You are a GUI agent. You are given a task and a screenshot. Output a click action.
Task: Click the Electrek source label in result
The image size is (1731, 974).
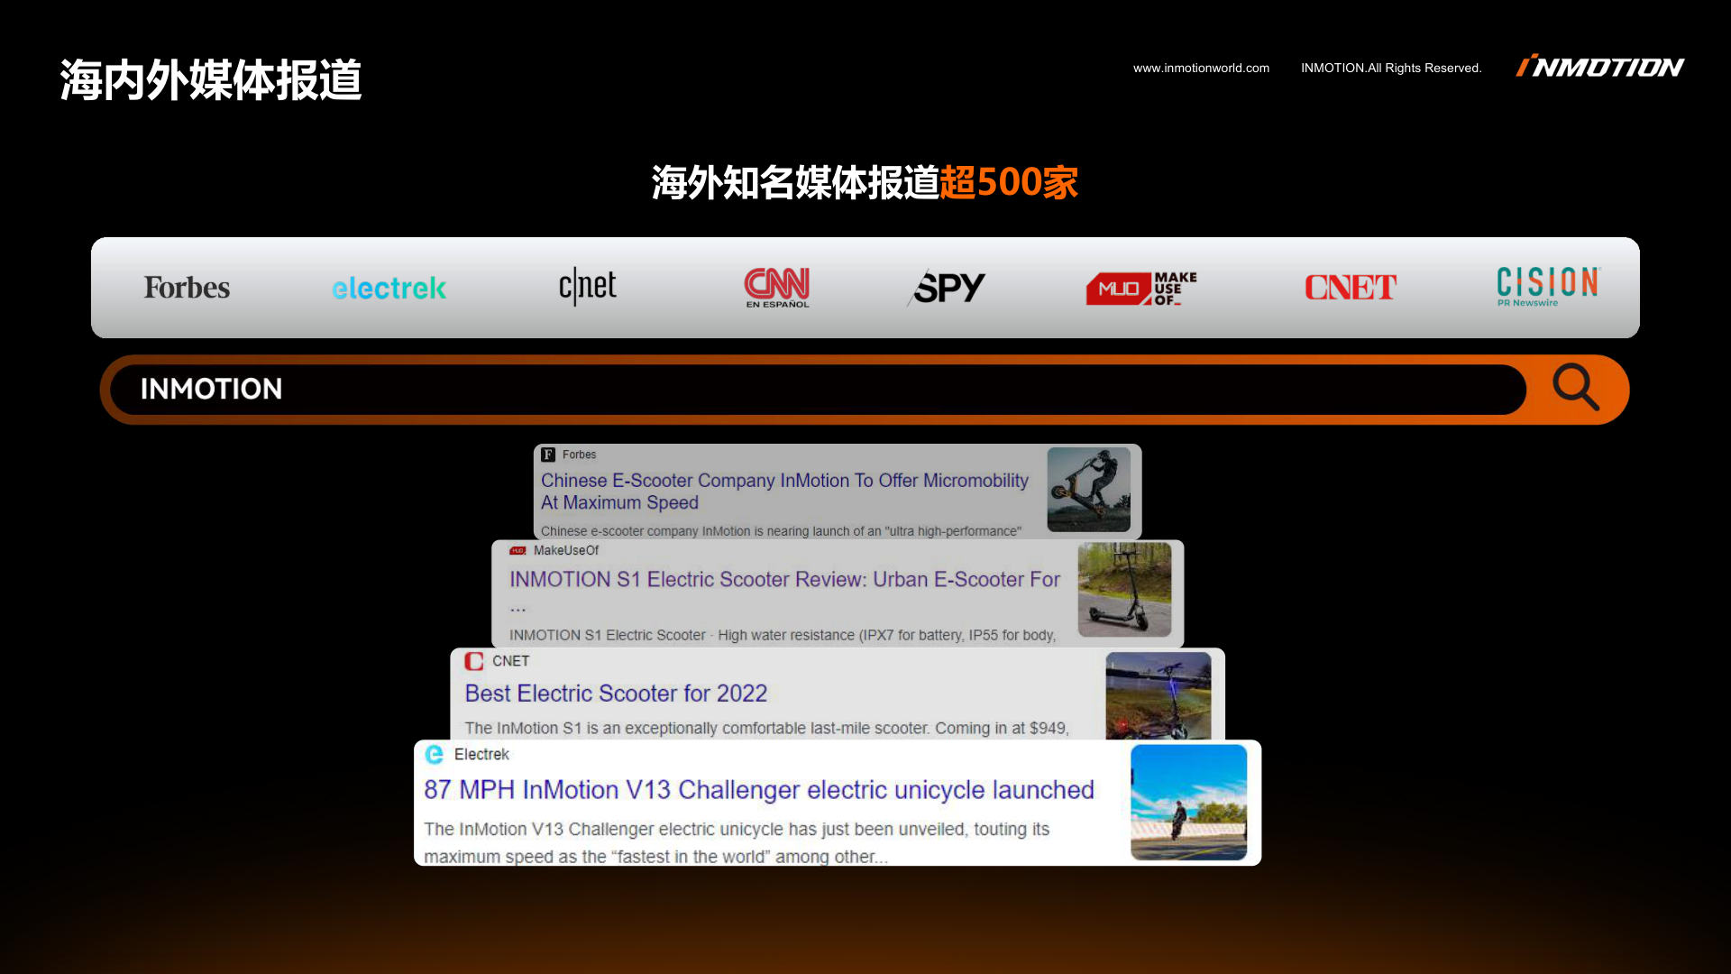coord(481,754)
